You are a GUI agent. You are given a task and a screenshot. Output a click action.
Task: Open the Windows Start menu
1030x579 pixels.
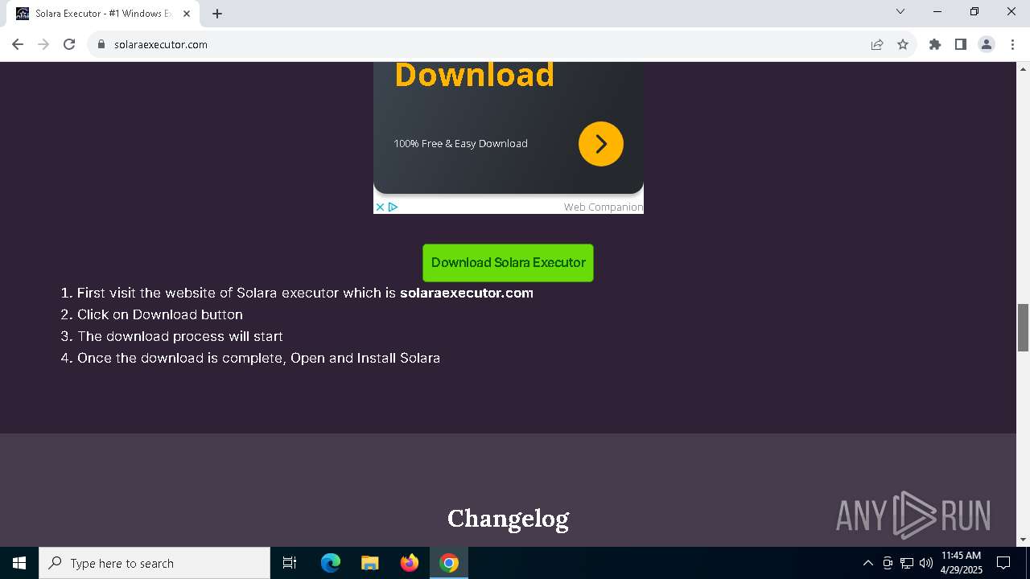click(x=19, y=563)
